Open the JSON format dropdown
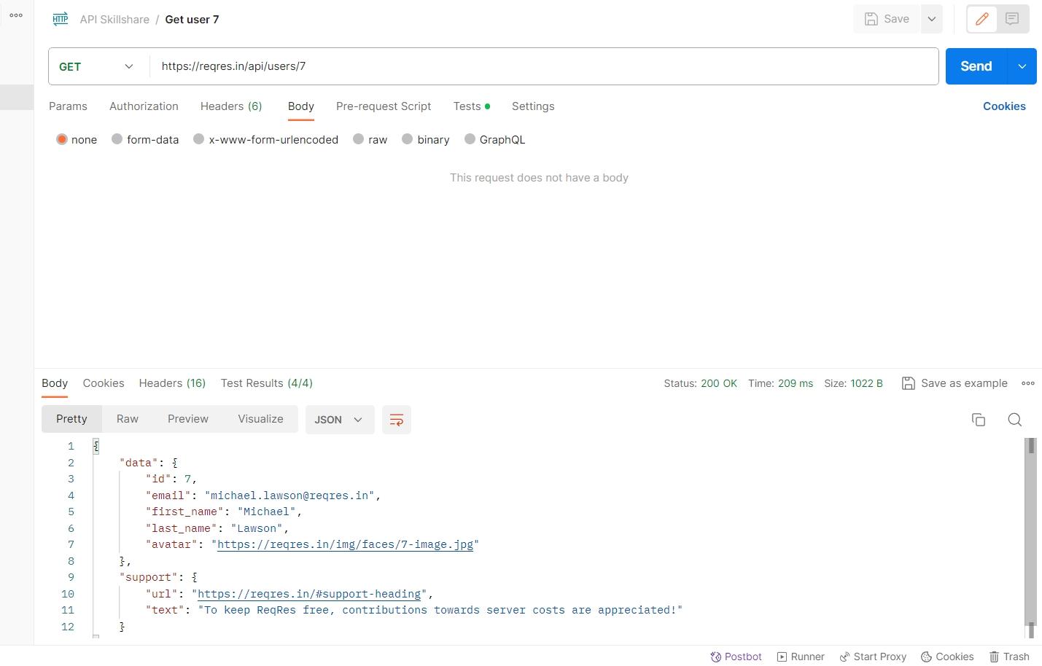1042x666 pixels. tap(340, 420)
